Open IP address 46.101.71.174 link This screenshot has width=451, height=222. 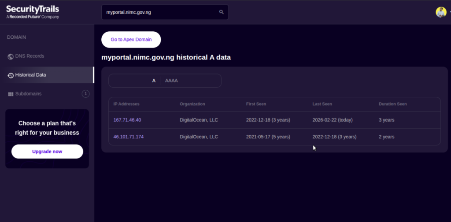coord(129,137)
